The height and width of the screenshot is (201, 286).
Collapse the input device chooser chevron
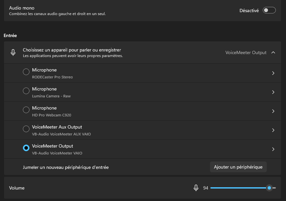tap(273, 52)
